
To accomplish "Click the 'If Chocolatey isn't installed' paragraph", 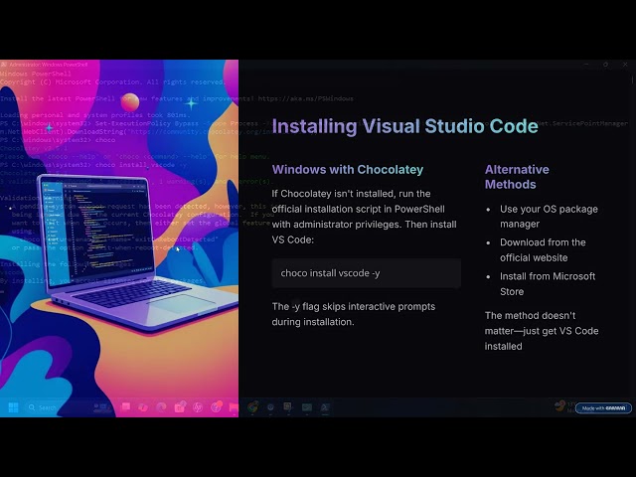I will click(365, 217).
